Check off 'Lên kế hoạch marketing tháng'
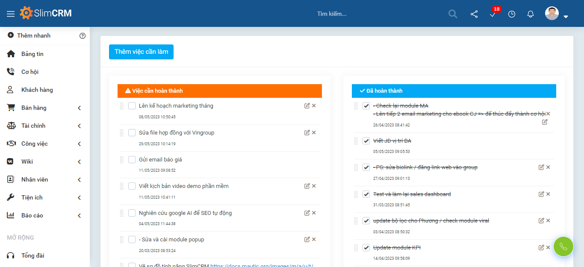584x267 pixels. point(132,106)
